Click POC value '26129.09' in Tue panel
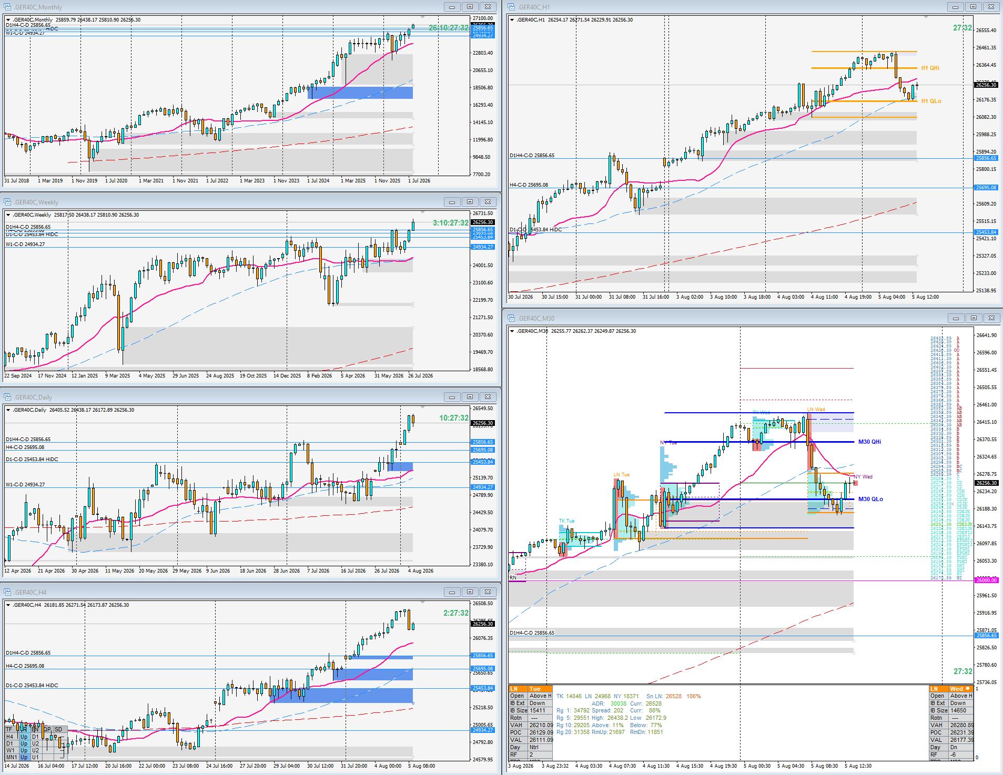Screen dimensions: 1003x775 [x=541, y=732]
